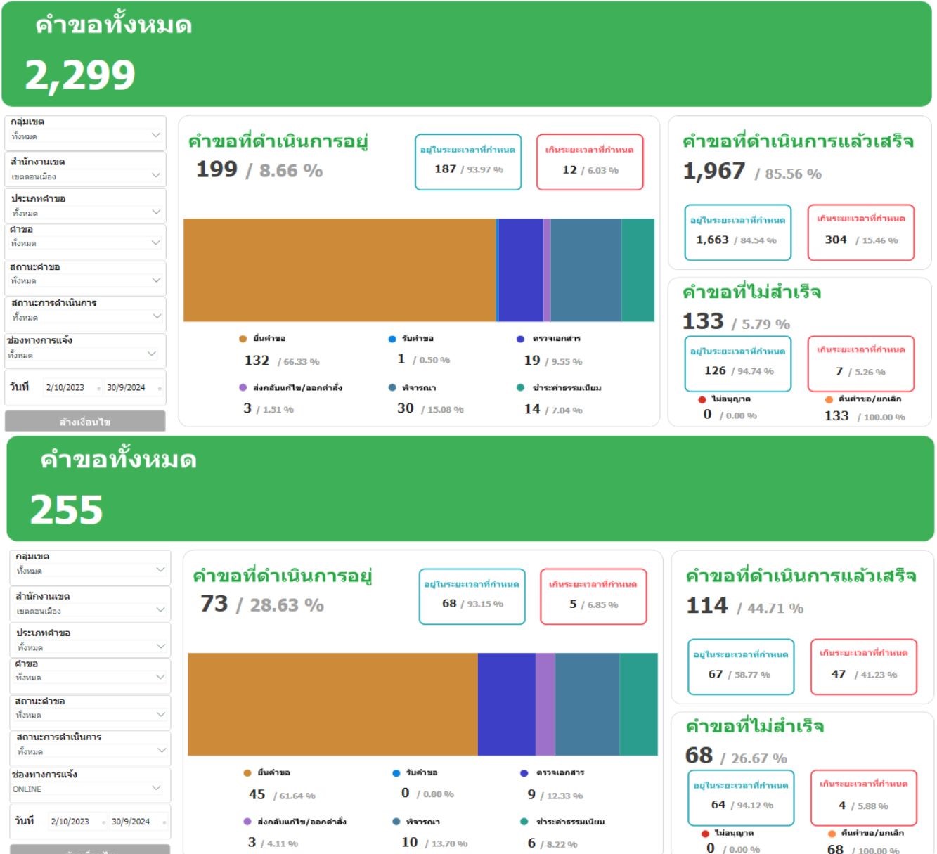Click the steel-blue พิจารณา legend dot with 30 / 15.08 %
Viewport: 937px width, 854px height.
[x=392, y=387]
